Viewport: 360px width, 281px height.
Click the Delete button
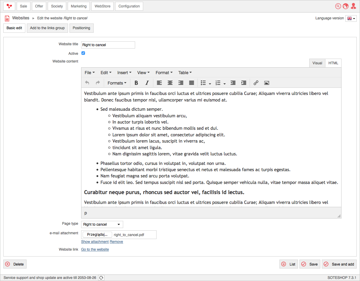click(x=15, y=264)
